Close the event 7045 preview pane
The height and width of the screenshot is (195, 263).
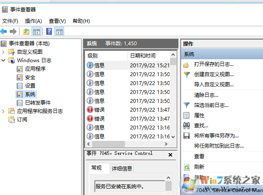(x=170, y=155)
